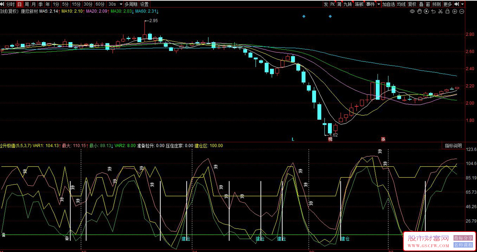Viewport: 477px width, 252px height.
Task: Select the 月 monthly period tab
Action: (x=33, y=4)
